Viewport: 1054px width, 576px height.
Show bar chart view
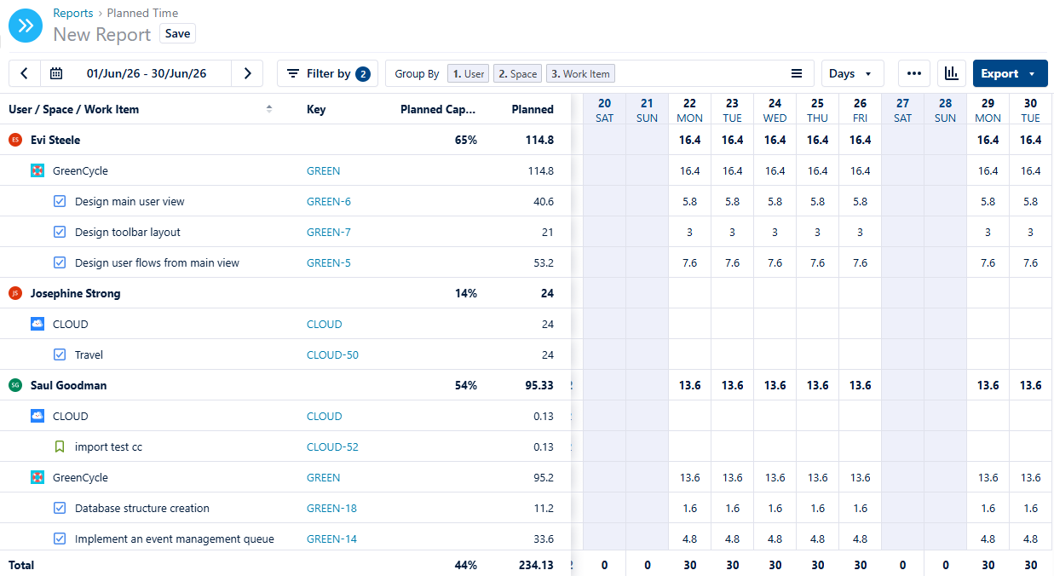click(951, 73)
